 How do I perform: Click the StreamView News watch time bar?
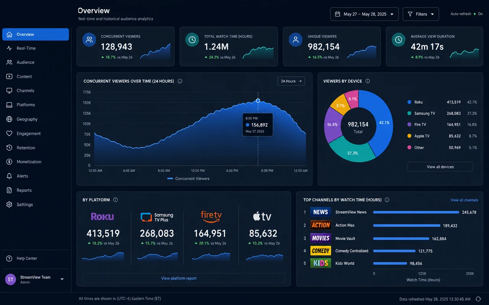[416, 212]
